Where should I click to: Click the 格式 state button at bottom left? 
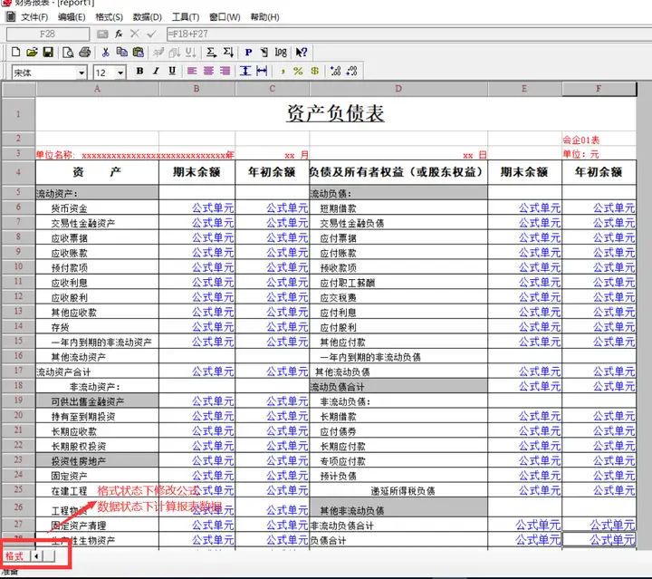tap(14, 556)
